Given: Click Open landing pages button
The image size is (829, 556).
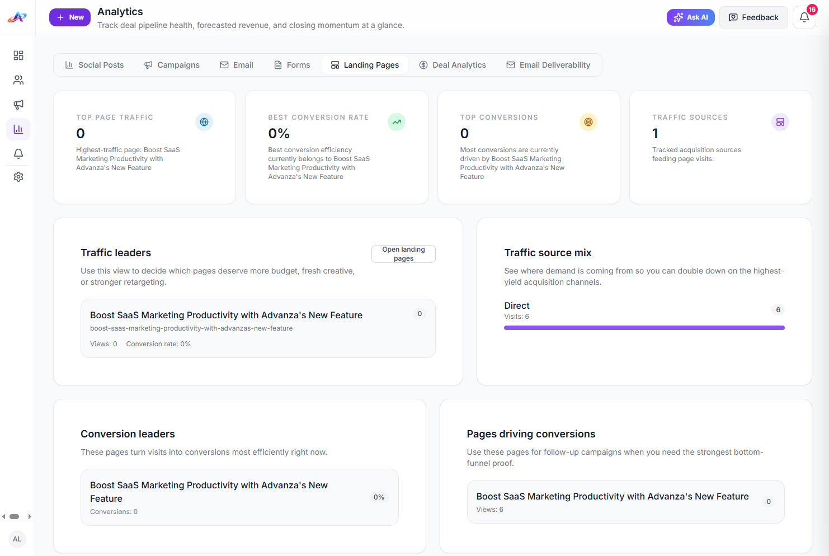Looking at the screenshot, I should (403, 254).
